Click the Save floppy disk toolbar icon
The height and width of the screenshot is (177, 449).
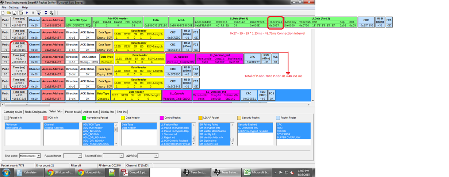[x=14, y=13]
